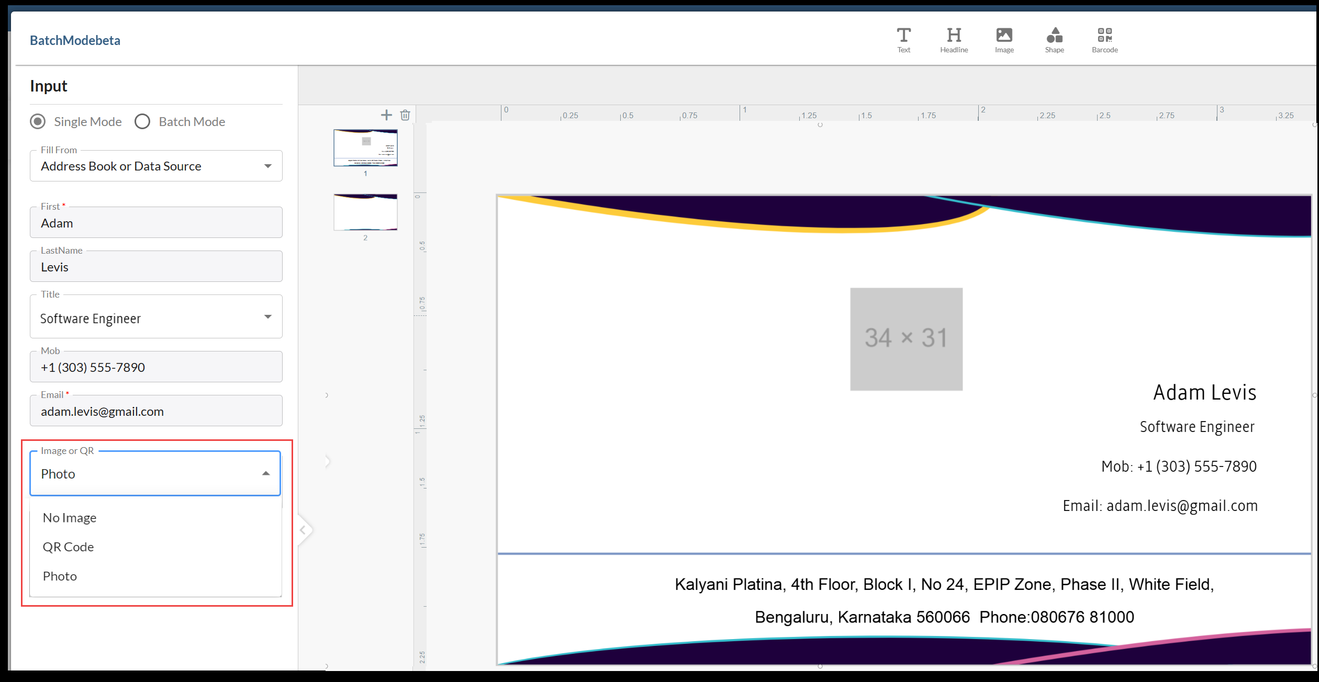Open page 2 thumbnail

[365, 212]
